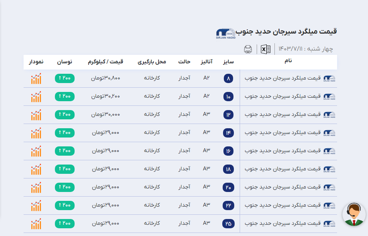Screen dimensions: 368x236
Task: Open the chart icon for size 25 row
Action: (36, 224)
